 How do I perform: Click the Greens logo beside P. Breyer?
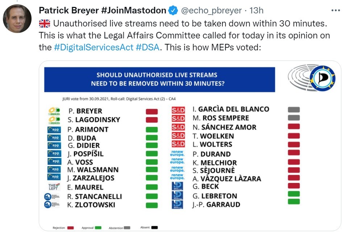pyautogui.click(x=54, y=111)
